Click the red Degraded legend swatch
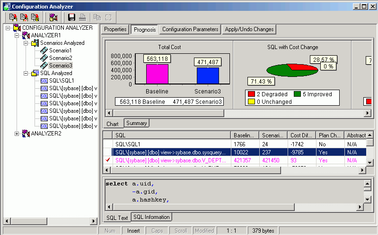Viewport: 378px width, 235px height. [252, 94]
